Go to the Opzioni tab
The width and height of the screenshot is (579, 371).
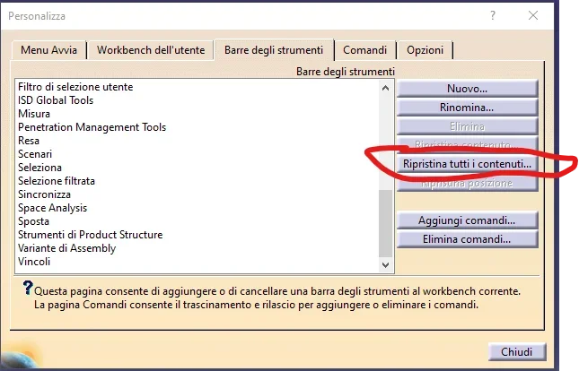point(425,50)
